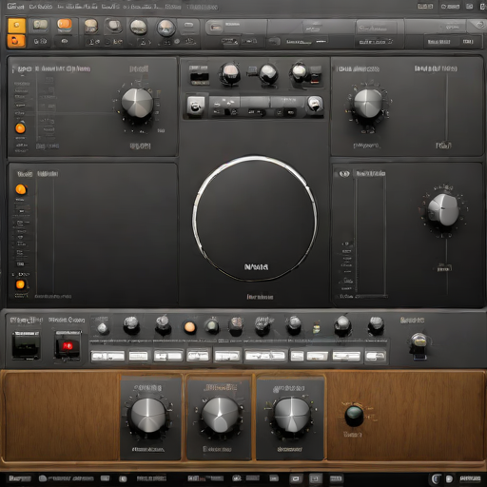Screen dimensions: 487x487
Task: Toggle the orange LED at bottom of lower-left panel
Action: coord(20,284)
